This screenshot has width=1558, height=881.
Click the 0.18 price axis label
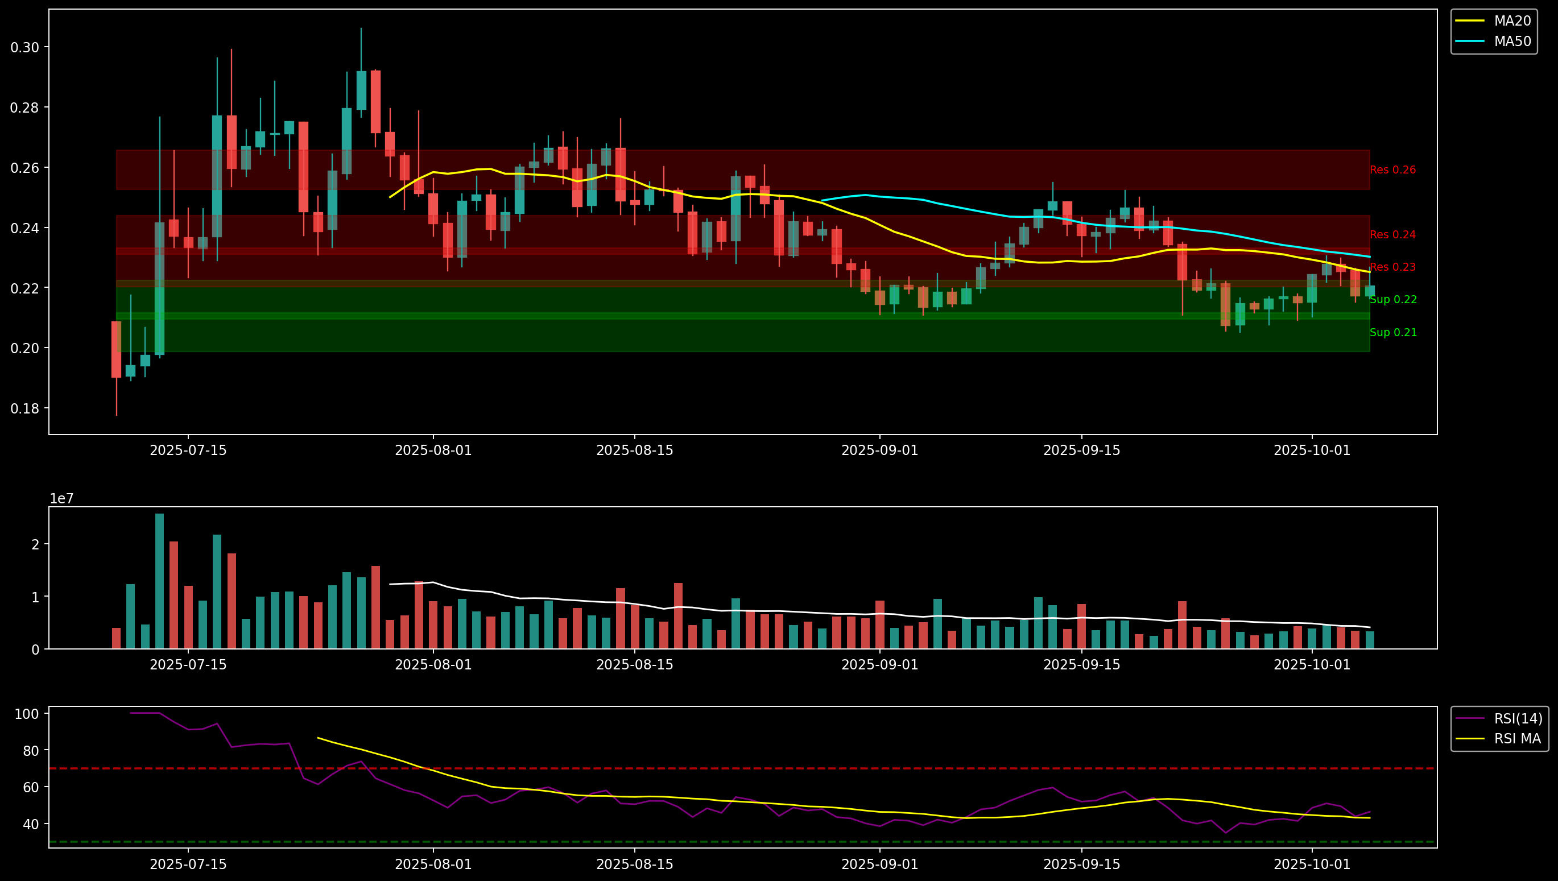(25, 409)
